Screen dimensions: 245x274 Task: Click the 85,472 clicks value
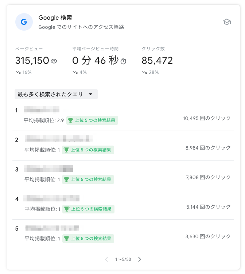(157, 61)
